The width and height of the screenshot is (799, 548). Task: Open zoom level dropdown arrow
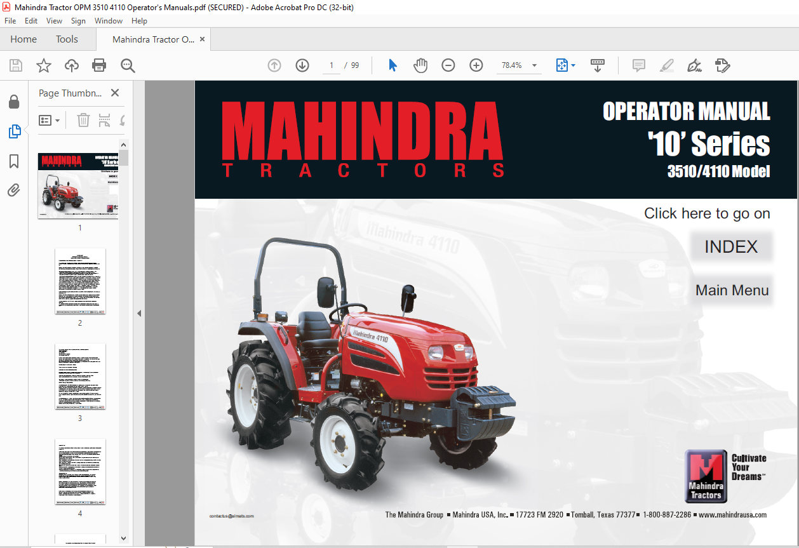point(534,65)
